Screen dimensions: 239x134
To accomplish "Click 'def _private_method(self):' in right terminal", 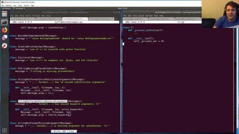I will tap(146, 30).
